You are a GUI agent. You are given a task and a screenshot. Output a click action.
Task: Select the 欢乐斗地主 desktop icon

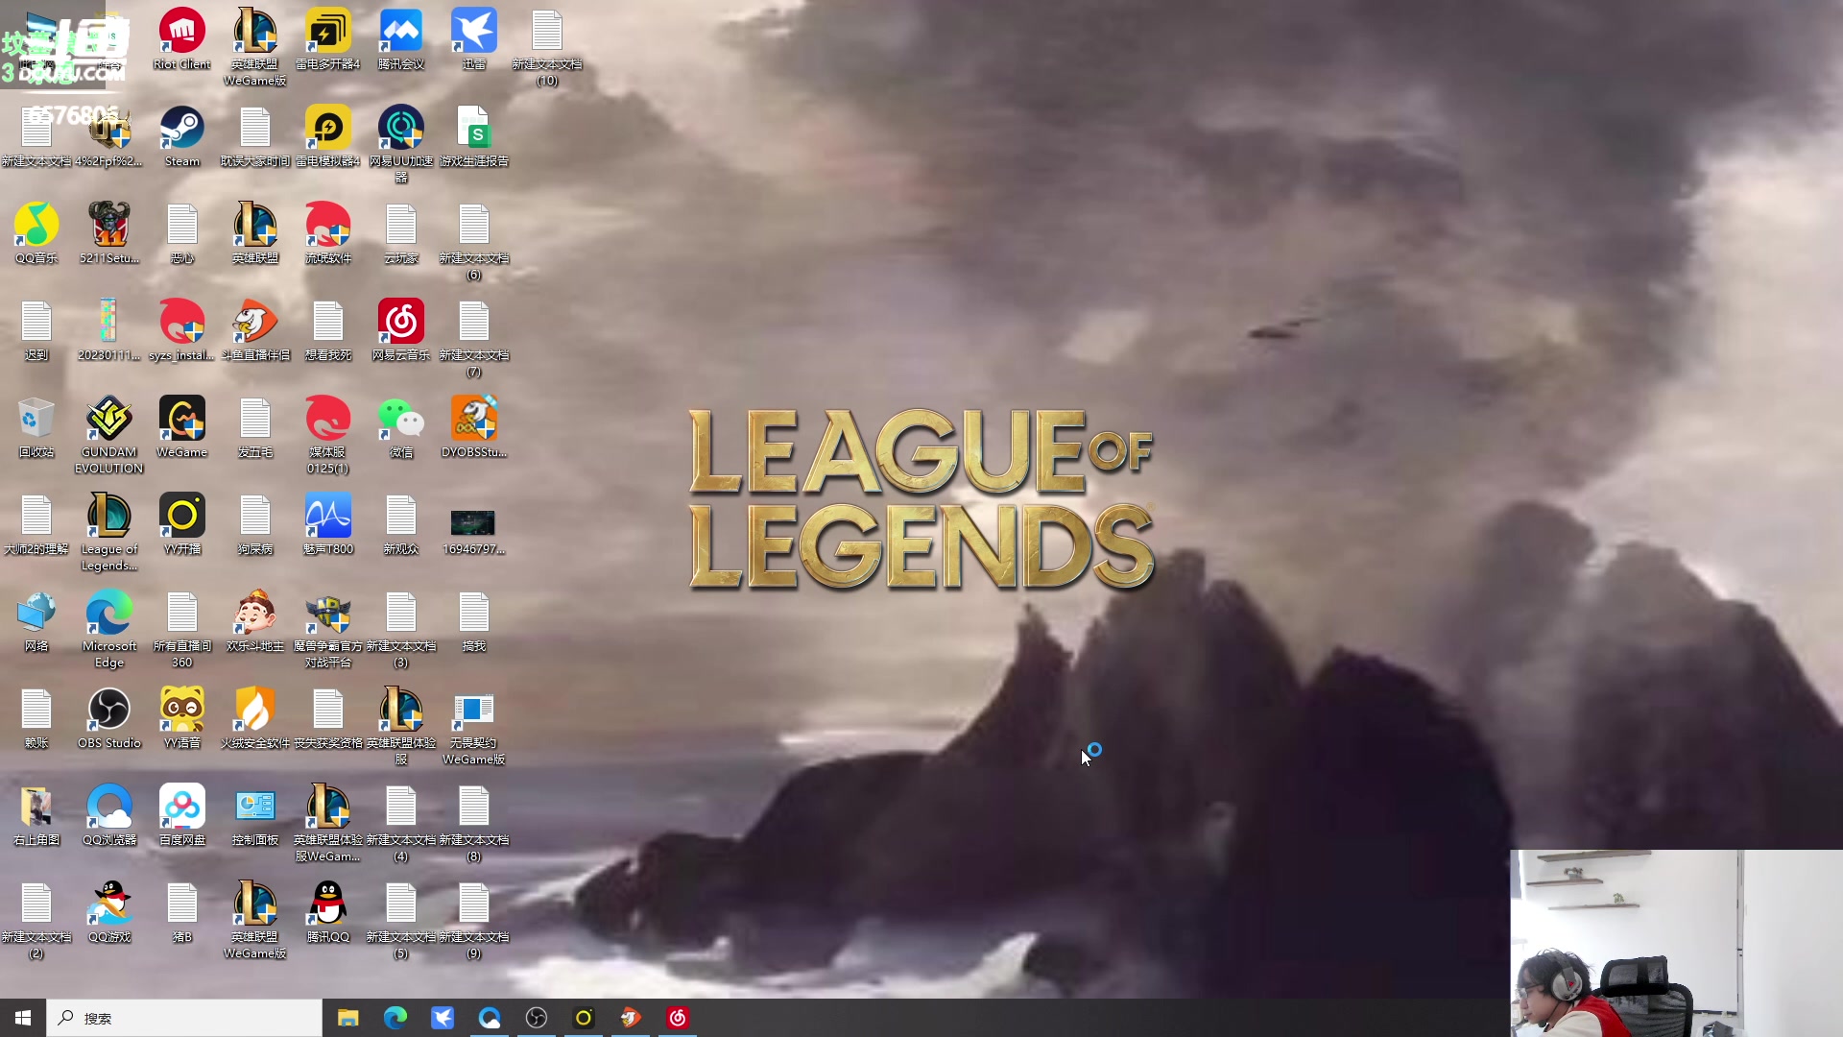pyautogui.click(x=254, y=622)
